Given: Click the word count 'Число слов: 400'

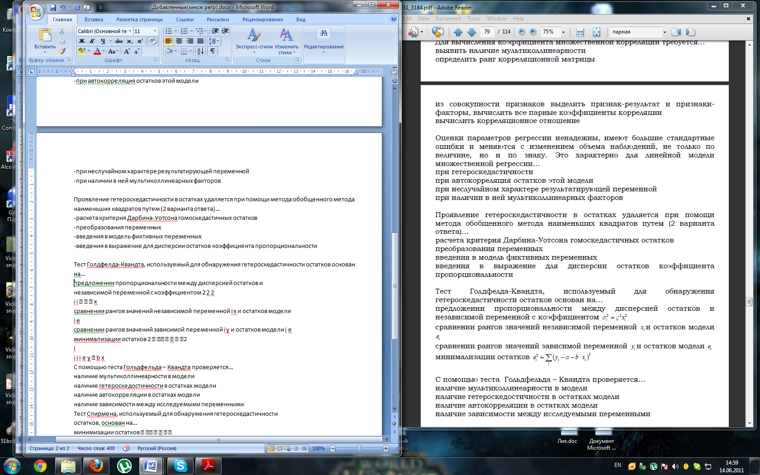Looking at the screenshot, I should pyautogui.click(x=96, y=448).
